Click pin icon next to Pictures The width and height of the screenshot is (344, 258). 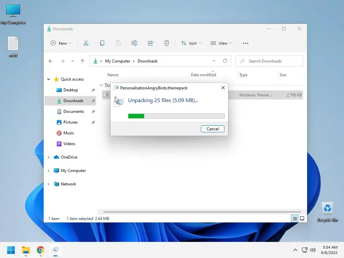click(93, 122)
